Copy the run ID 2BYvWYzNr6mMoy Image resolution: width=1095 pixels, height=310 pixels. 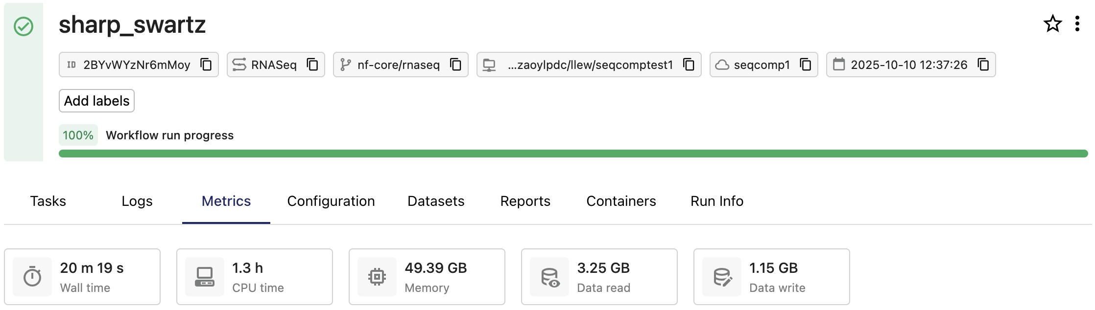pyautogui.click(x=206, y=65)
